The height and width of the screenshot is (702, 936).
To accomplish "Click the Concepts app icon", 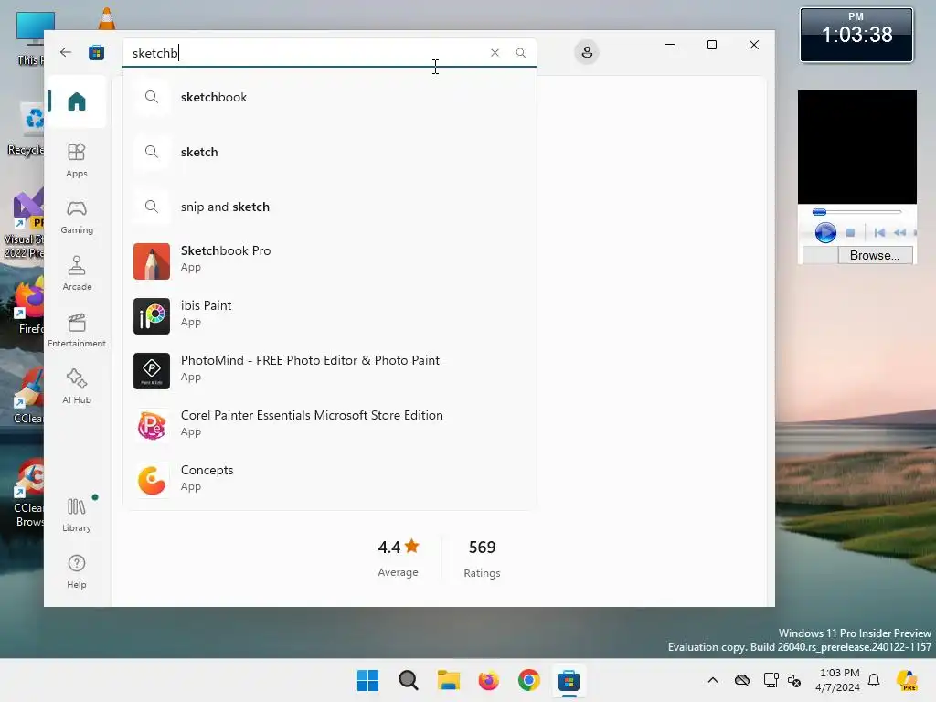I will (152, 481).
